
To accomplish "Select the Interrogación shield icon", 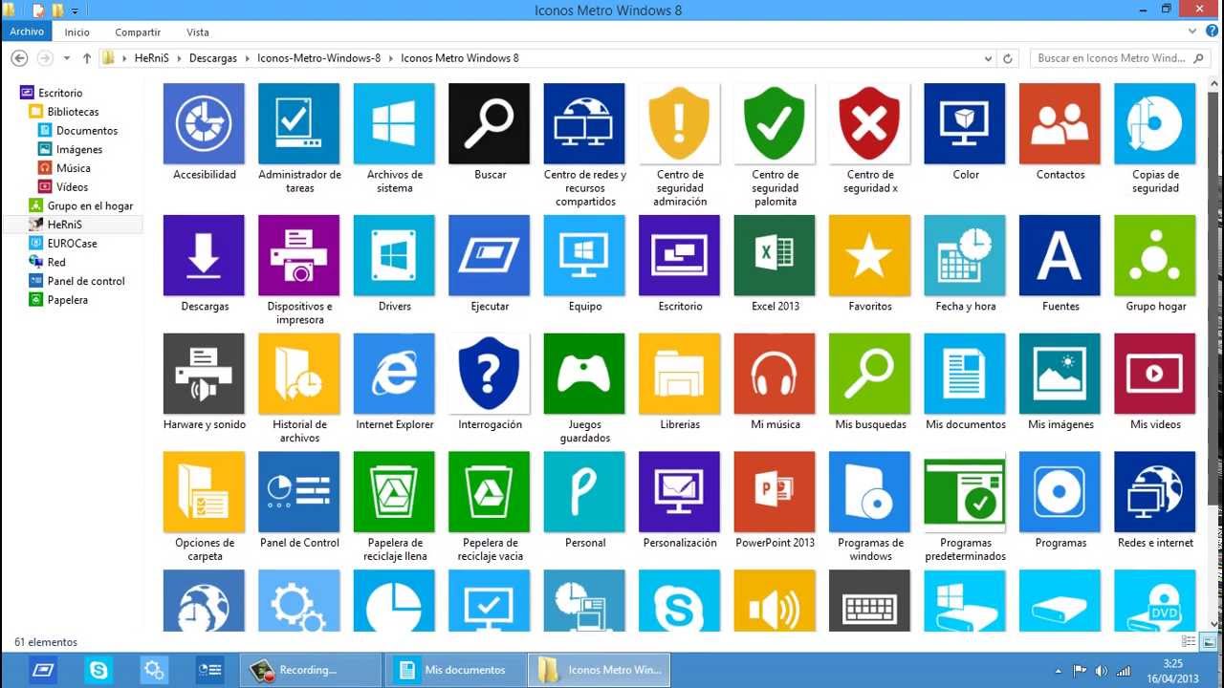I will [x=490, y=374].
